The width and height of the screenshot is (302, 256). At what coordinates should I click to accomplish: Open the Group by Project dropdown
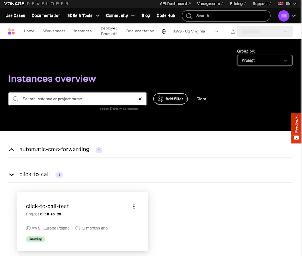(265, 60)
